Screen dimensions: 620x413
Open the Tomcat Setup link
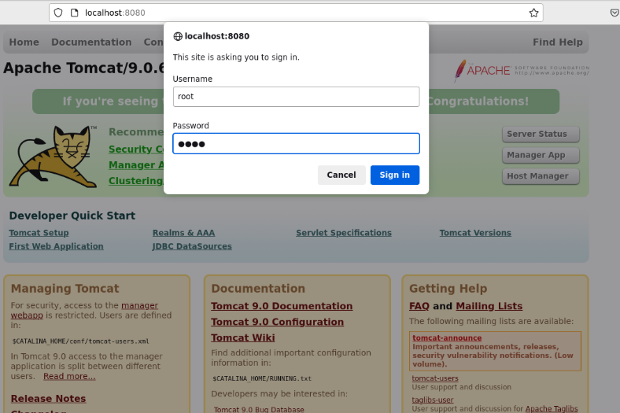pyautogui.click(x=39, y=233)
